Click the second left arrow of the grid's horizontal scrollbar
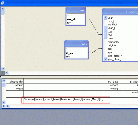 tap(8, 106)
